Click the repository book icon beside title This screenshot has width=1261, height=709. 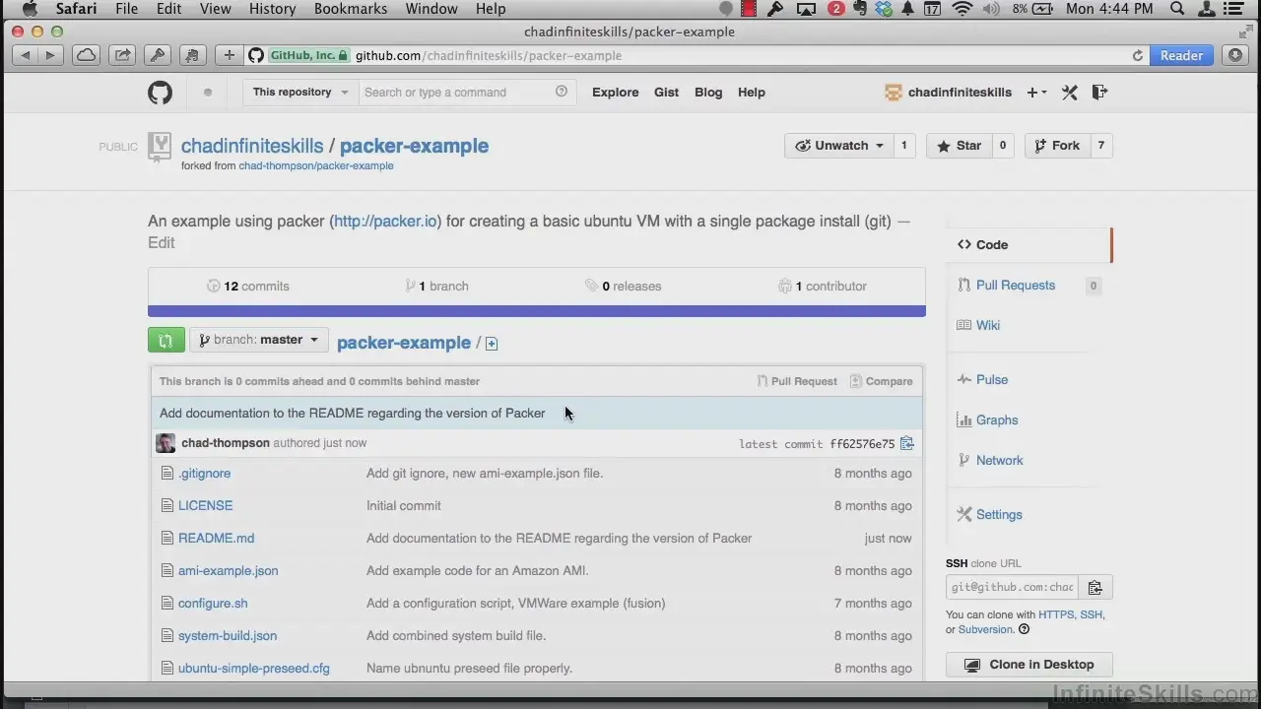pos(159,147)
